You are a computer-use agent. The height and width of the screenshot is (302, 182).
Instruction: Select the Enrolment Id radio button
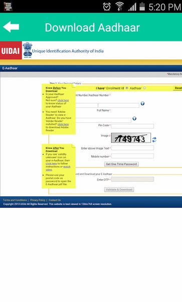tap(127, 88)
